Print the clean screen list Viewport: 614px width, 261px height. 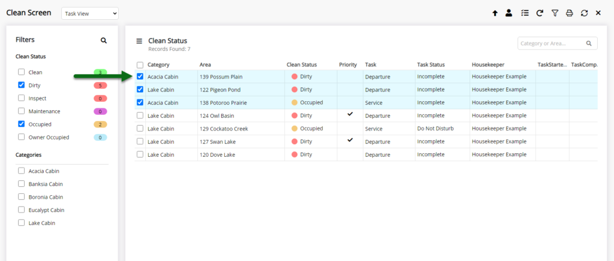coord(570,13)
